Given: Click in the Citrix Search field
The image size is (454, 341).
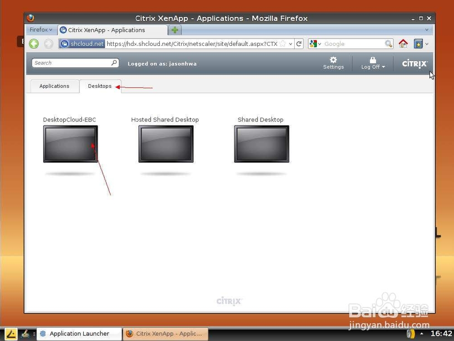Looking at the screenshot, I should [x=75, y=63].
